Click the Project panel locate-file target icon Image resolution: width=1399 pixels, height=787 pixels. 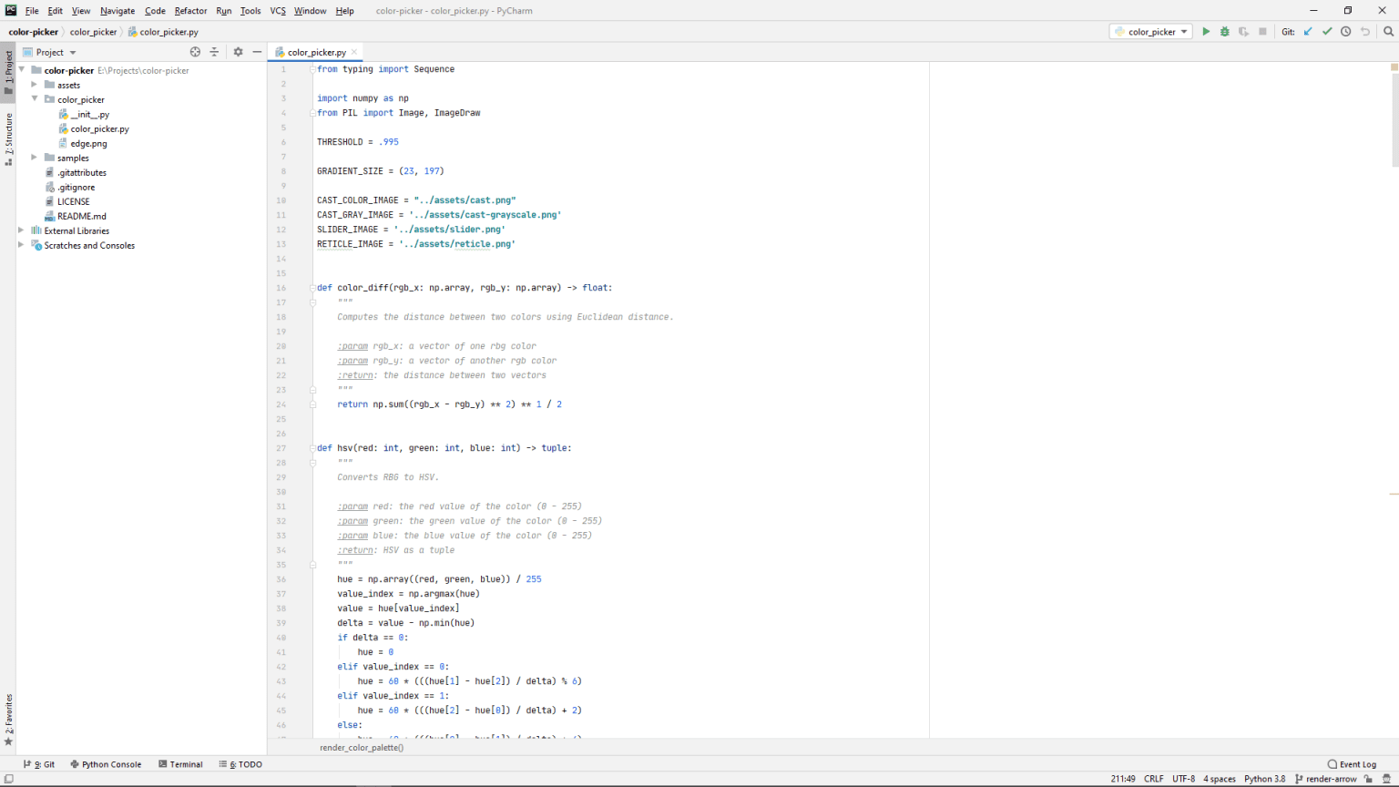[195, 52]
